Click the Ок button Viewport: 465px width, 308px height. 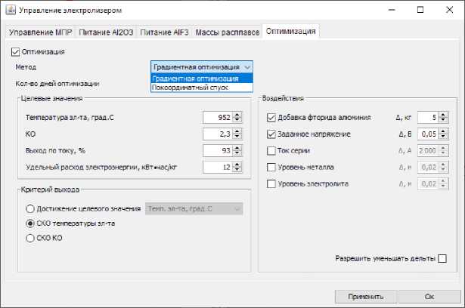tap(429, 297)
